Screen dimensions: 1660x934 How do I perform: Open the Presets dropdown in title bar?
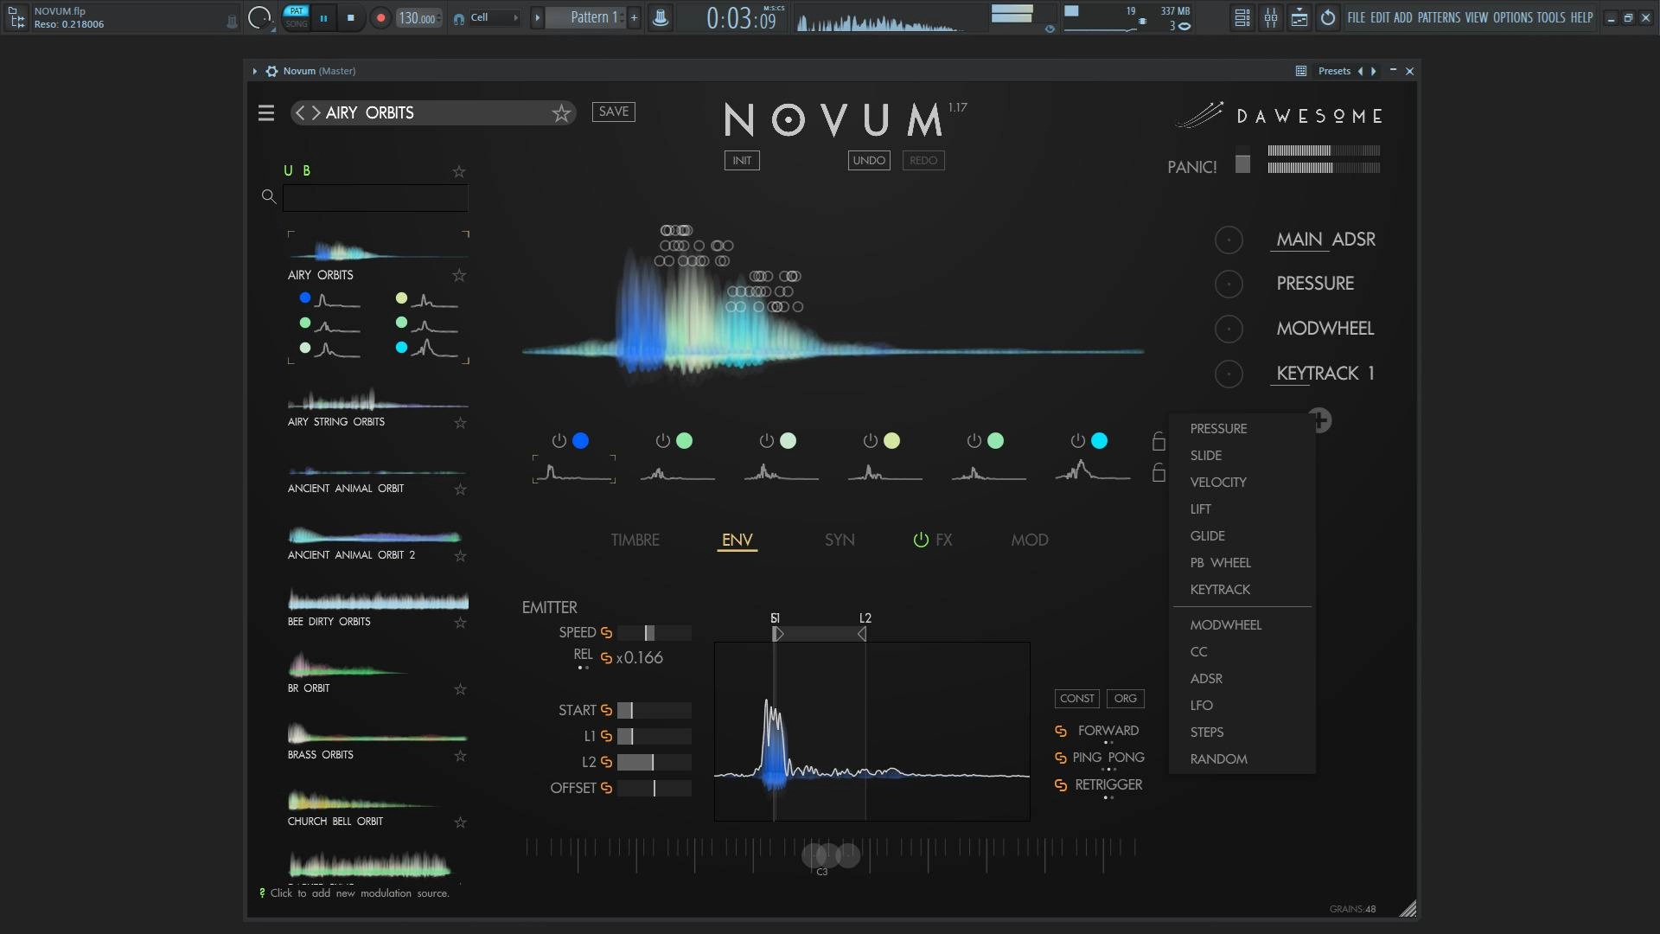pos(1334,71)
